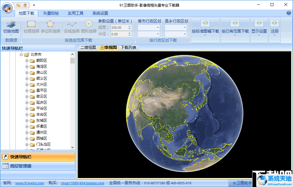Click the 海淀区 folder icon
The image size is (293, 187).
pyautogui.click(x=32, y=67)
